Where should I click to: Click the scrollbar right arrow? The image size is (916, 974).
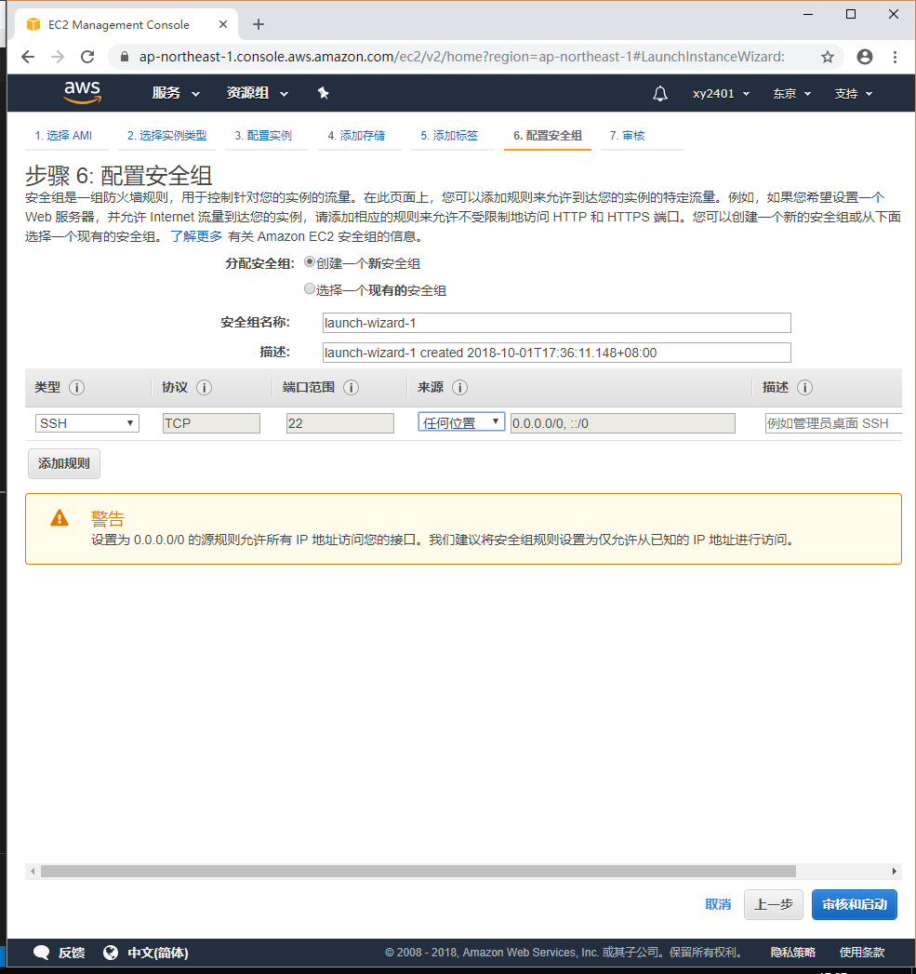(894, 872)
